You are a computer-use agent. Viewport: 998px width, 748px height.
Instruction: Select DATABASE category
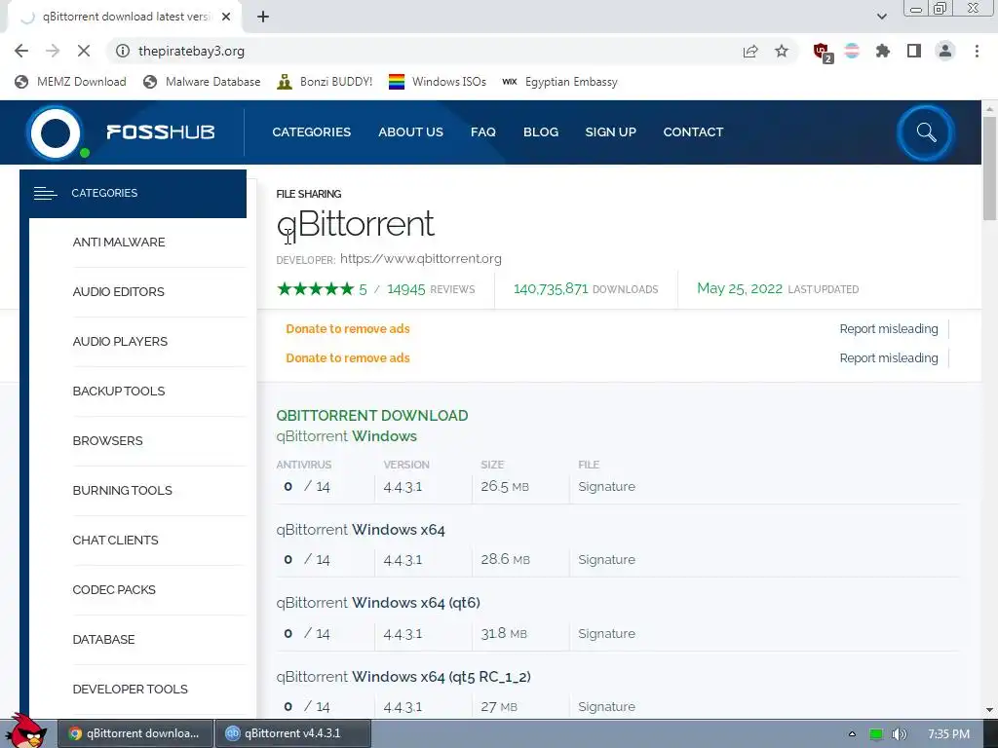[103, 639]
